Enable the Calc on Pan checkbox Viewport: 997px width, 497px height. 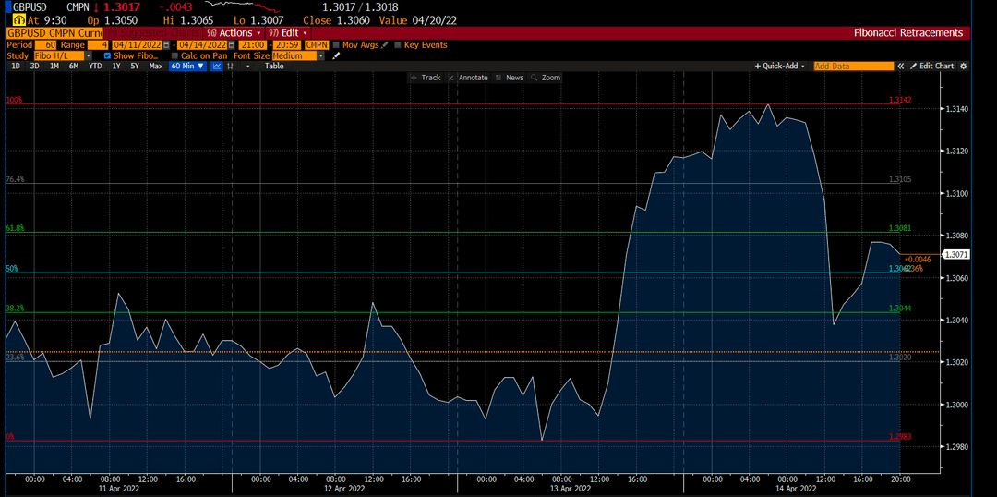pos(174,56)
